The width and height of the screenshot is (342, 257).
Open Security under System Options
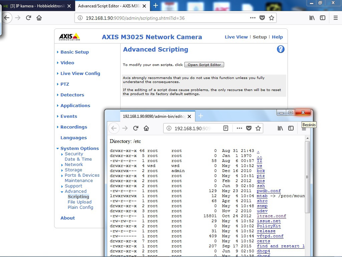(x=74, y=154)
